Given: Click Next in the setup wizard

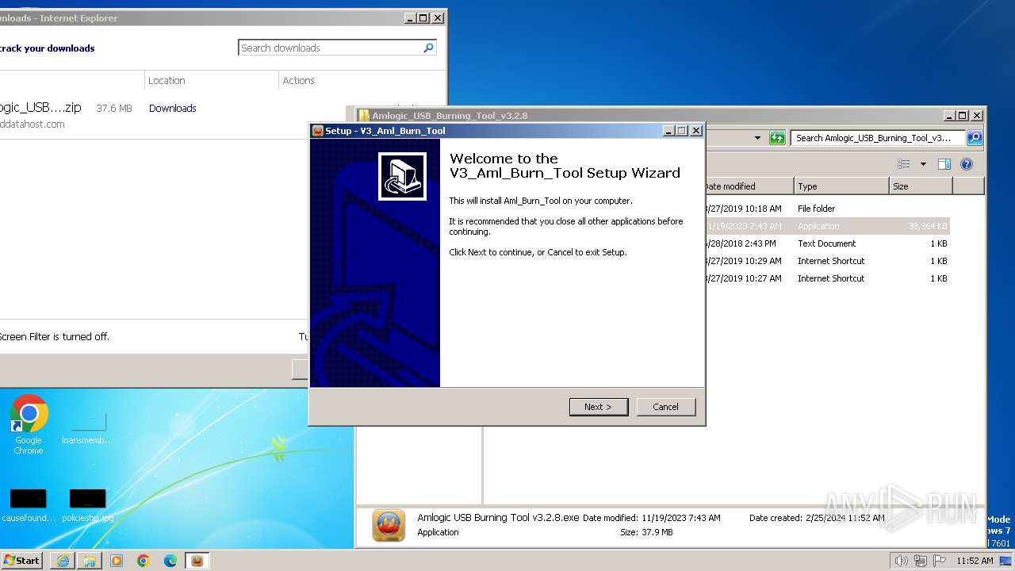Looking at the screenshot, I should pyautogui.click(x=599, y=407).
